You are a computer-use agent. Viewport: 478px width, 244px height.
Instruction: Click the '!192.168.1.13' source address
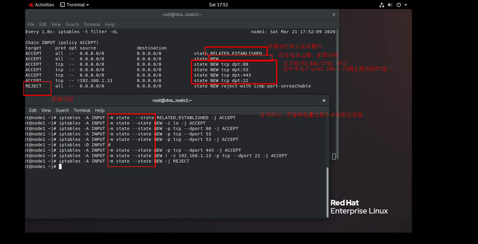[95, 81]
